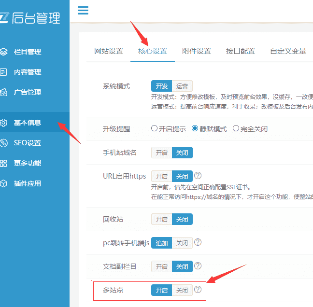Screen dimensions: 313x307
Task: Enable URL启用https with 开启
Action: tap(161, 176)
